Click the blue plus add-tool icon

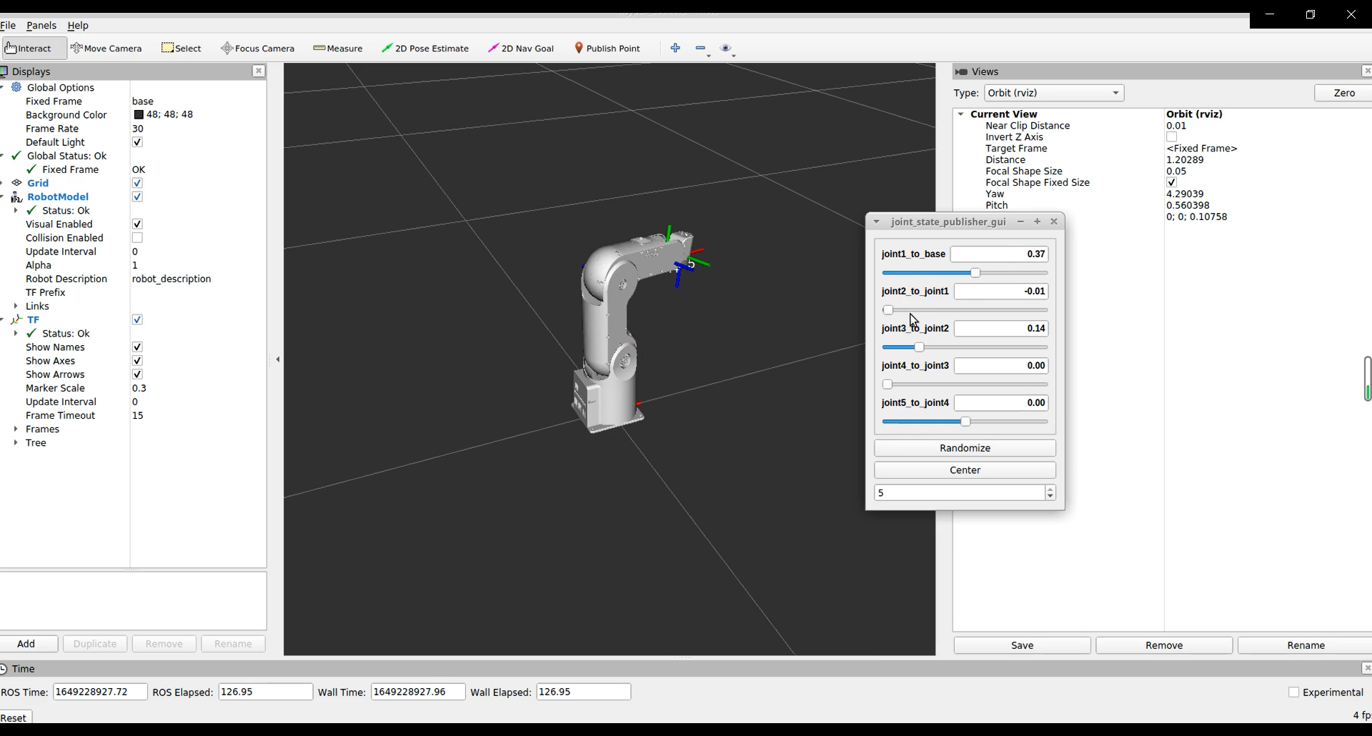coord(675,48)
